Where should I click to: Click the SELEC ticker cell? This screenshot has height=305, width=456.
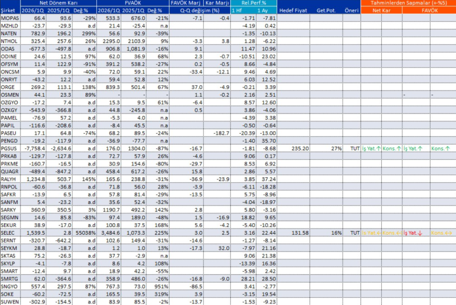[10, 233]
